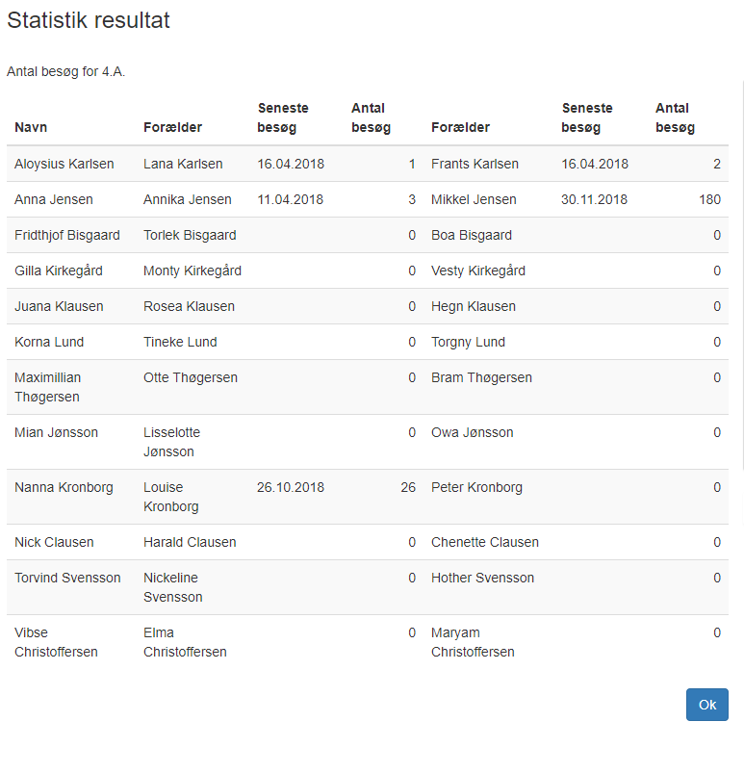Select the name Vibse Christoffersen
This screenshot has width=744, height=773.
click(56, 642)
